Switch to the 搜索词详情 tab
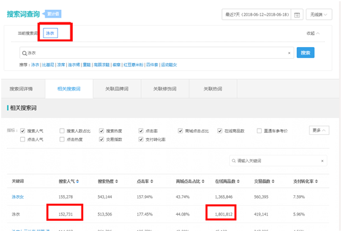This screenshot has height=232, width=342. point(21,89)
